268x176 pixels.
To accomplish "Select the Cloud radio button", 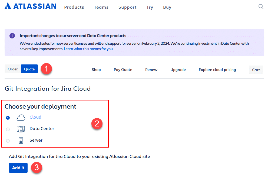I will pos(8,118).
